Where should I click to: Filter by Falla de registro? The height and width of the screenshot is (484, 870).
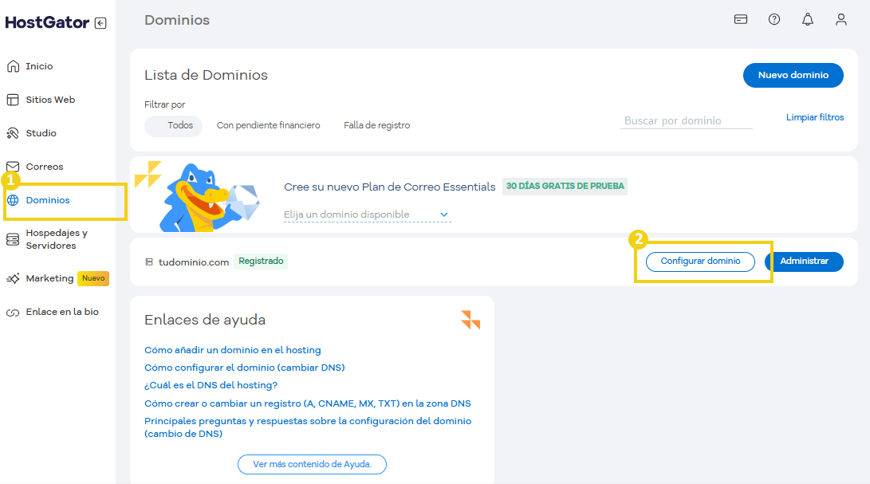click(376, 125)
